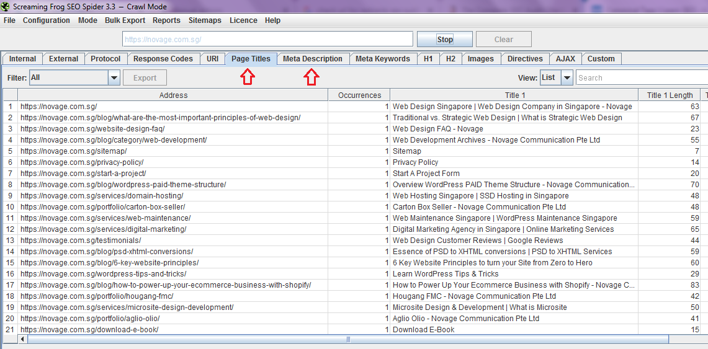The image size is (708, 349).
Task: Select address https://novage.com.sg/portfolio/aglio-olio/
Action: point(91,319)
